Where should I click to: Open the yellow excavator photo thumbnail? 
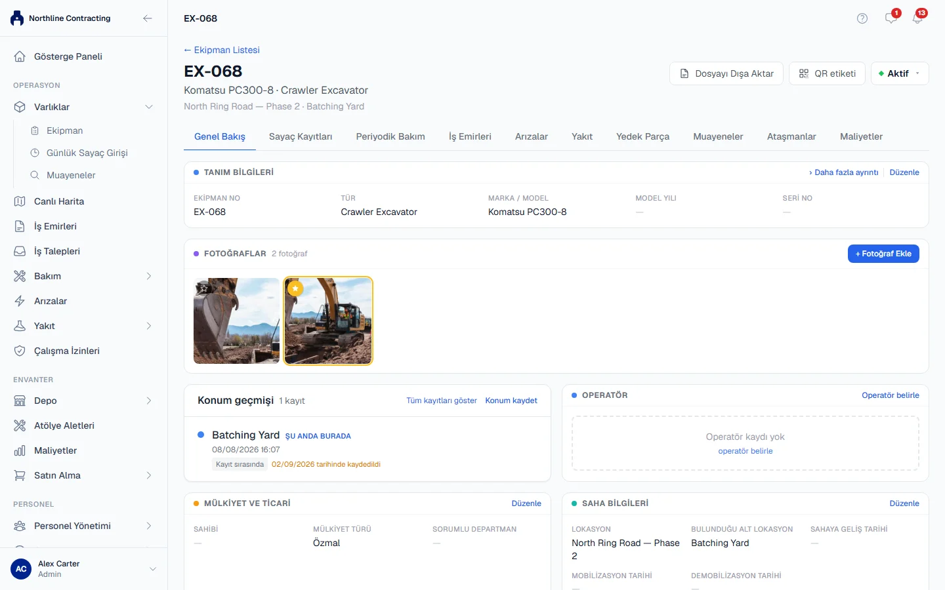click(x=328, y=321)
